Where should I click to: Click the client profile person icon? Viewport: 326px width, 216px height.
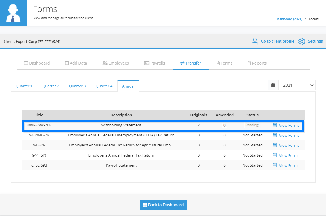255,41
